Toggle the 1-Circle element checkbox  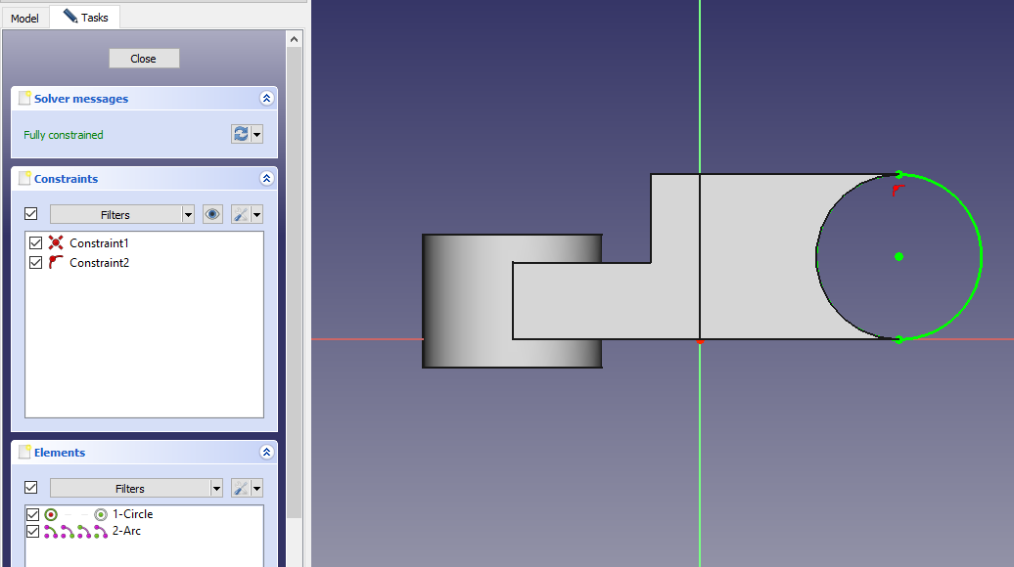33,514
